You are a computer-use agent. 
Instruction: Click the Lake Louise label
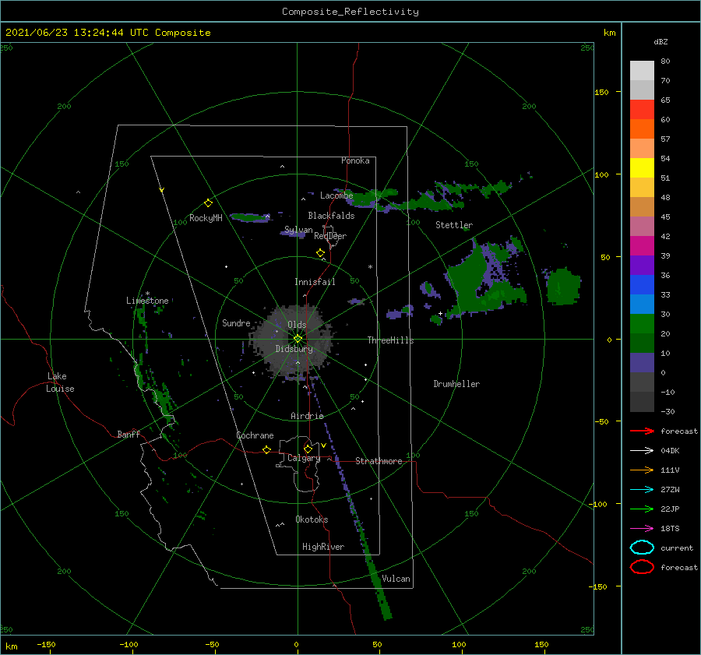point(60,382)
